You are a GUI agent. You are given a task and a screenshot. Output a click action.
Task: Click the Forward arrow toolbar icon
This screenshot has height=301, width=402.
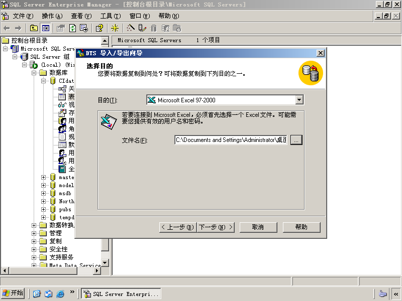click(18, 28)
